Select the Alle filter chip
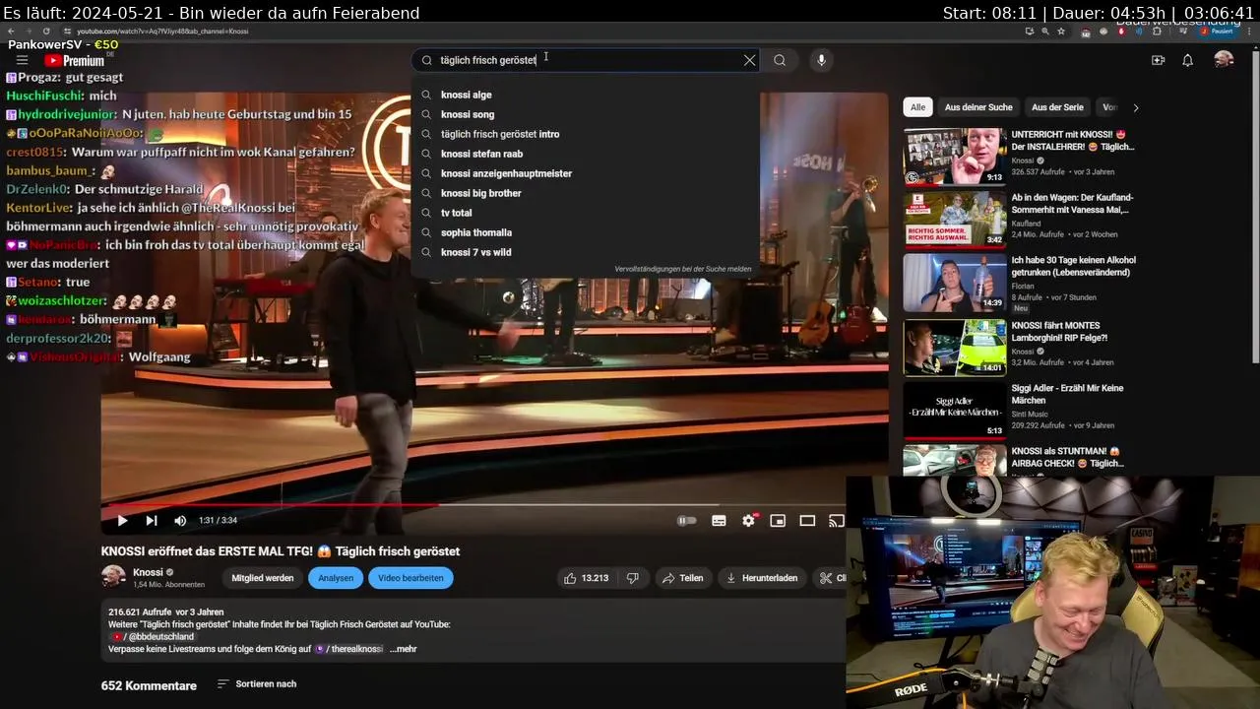Image resolution: width=1260 pixels, height=709 pixels. [x=917, y=107]
